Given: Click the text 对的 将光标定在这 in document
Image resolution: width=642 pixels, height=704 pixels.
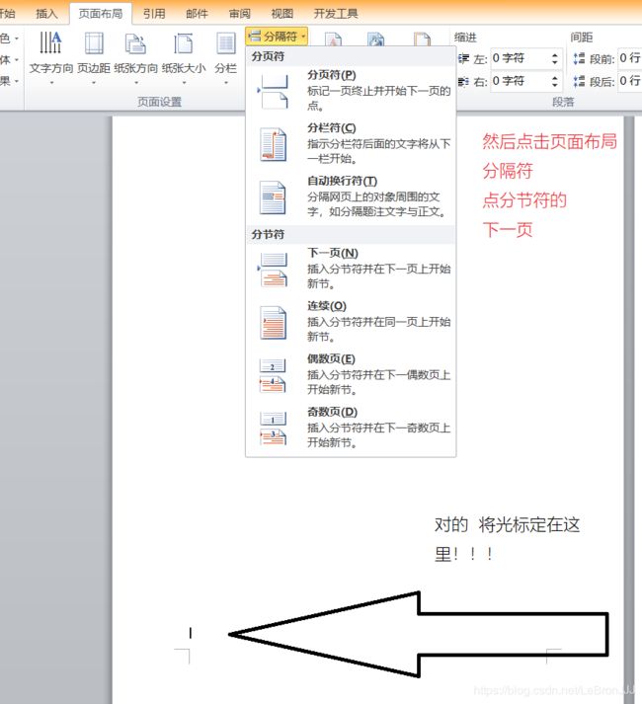Looking at the screenshot, I should 508,524.
